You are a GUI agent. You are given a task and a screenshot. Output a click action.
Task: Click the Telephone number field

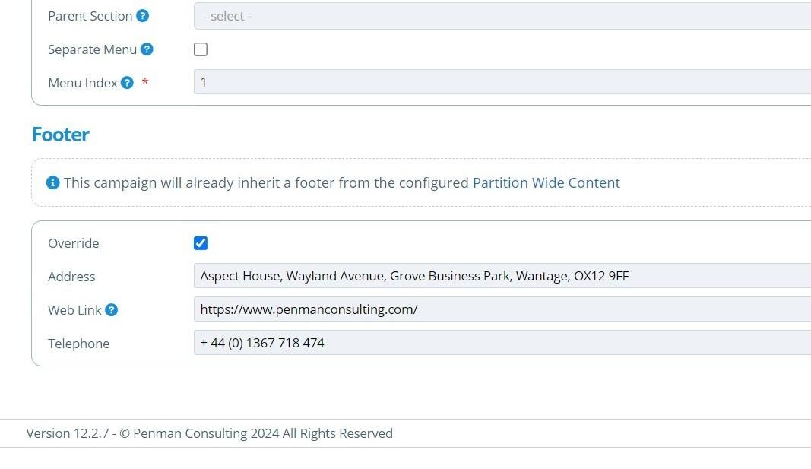pyautogui.click(x=502, y=343)
